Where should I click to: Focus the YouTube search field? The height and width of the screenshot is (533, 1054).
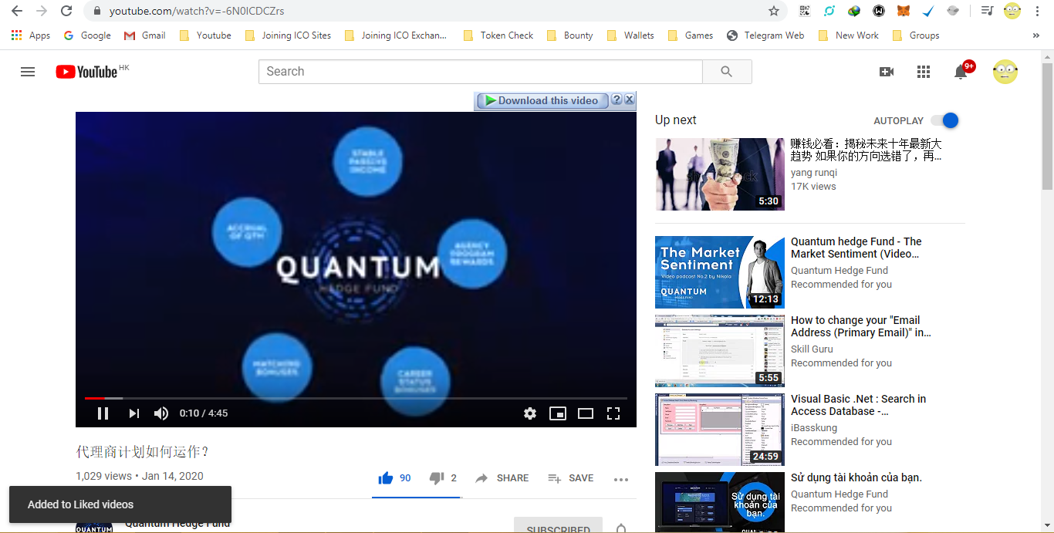pos(480,72)
